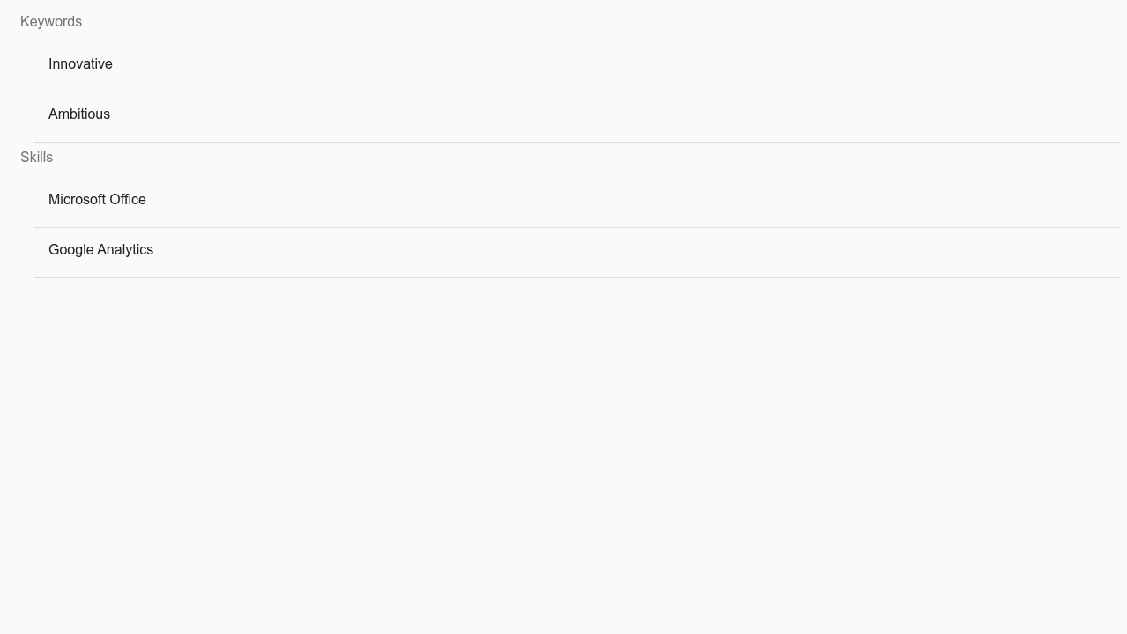Highlight the first keyword, Innovative

(80, 64)
